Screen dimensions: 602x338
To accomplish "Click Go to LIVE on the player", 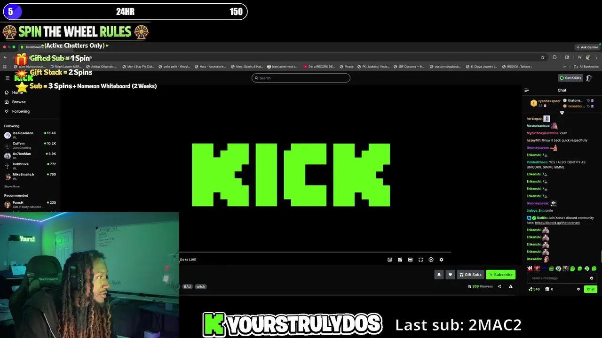I will (188, 260).
